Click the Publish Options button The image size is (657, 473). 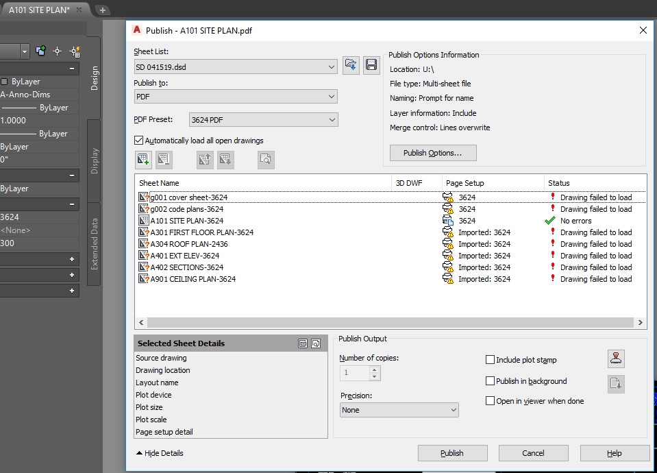(x=433, y=153)
